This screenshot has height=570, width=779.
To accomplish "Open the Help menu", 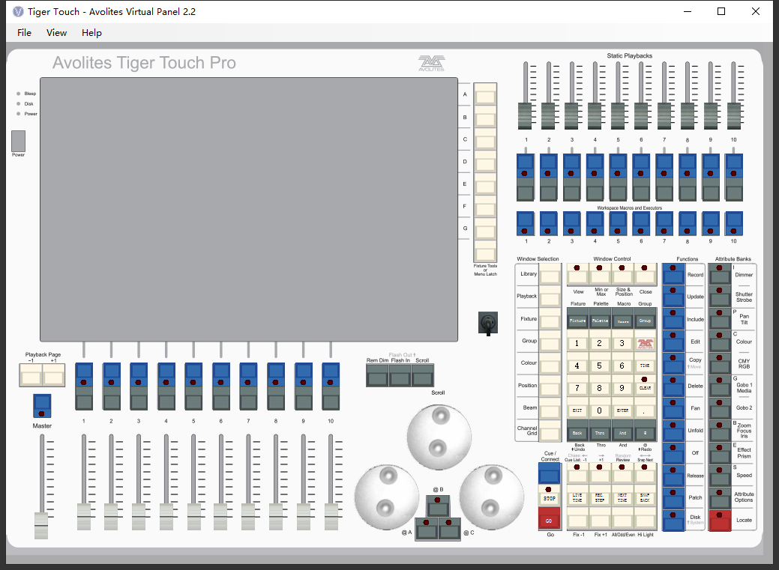I will pos(91,33).
